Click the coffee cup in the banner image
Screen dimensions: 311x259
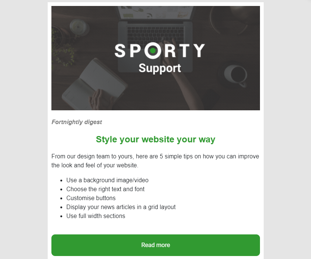point(236,75)
